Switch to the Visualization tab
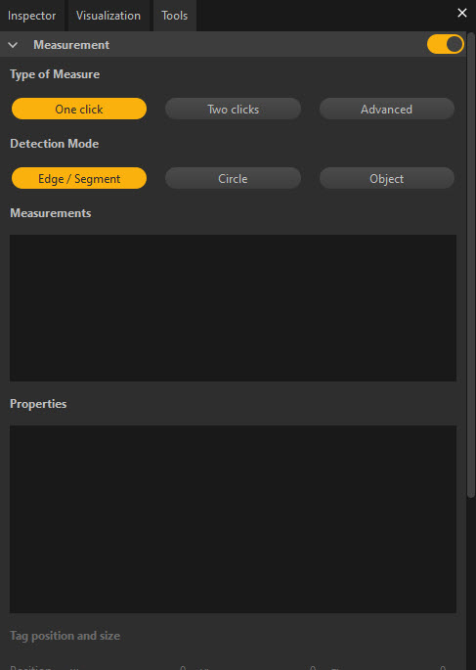Screen dimensions: 476x670 tap(108, 16)
